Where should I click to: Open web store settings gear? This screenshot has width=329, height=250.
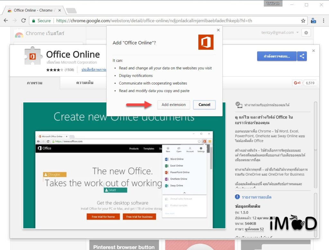(x=306, y=33)
